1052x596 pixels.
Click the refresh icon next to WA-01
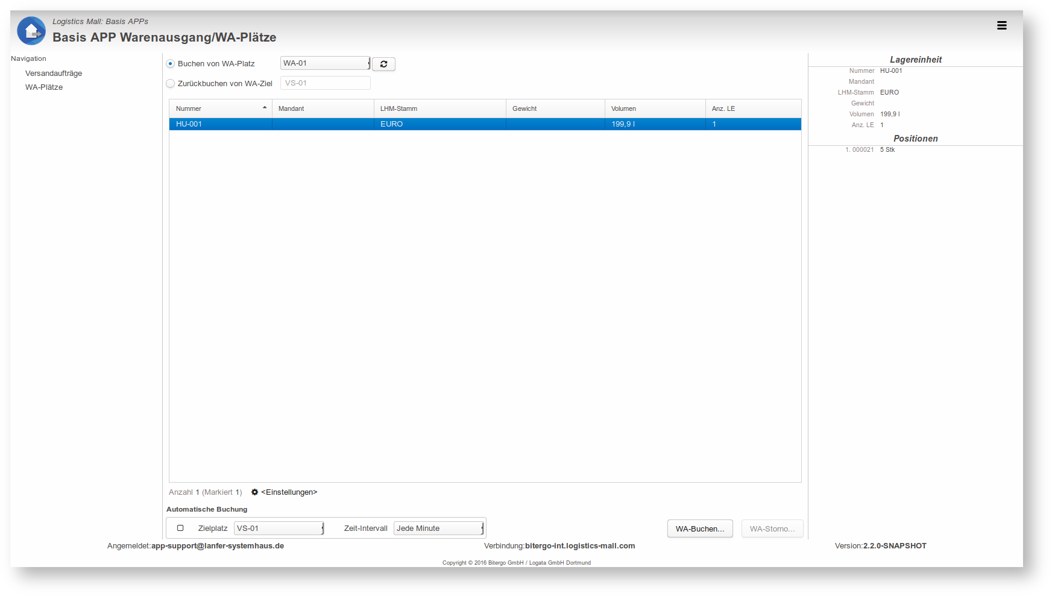[x=383, y=64]
